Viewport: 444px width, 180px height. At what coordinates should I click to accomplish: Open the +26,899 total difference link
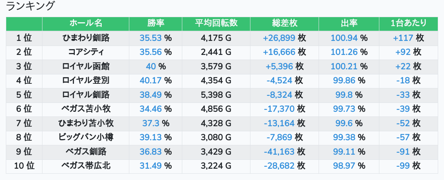tap(279, 38)
